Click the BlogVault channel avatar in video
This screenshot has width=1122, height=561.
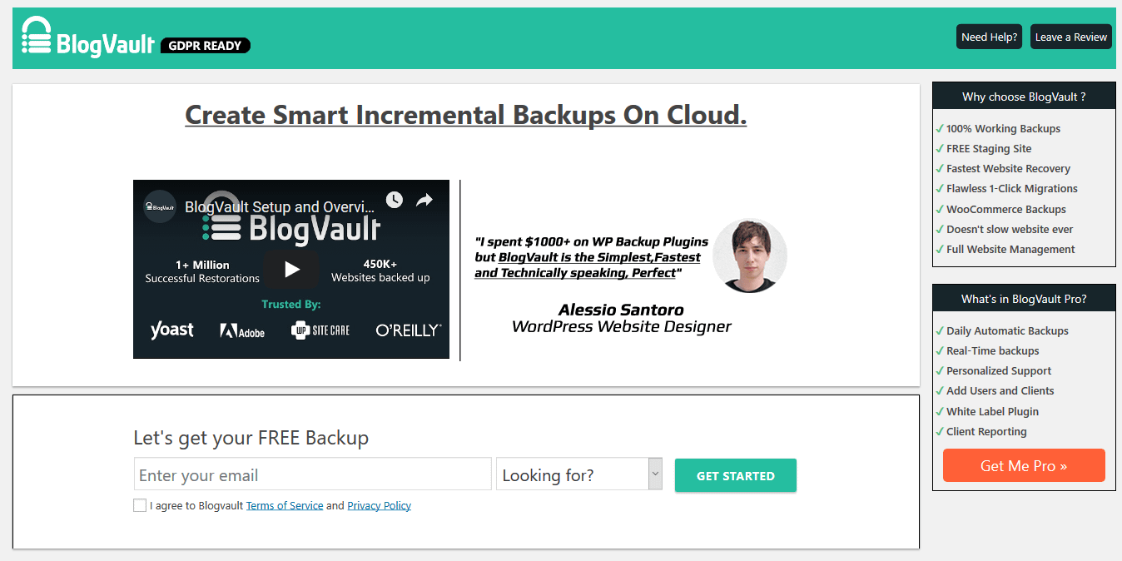click(x=160, y=206)
